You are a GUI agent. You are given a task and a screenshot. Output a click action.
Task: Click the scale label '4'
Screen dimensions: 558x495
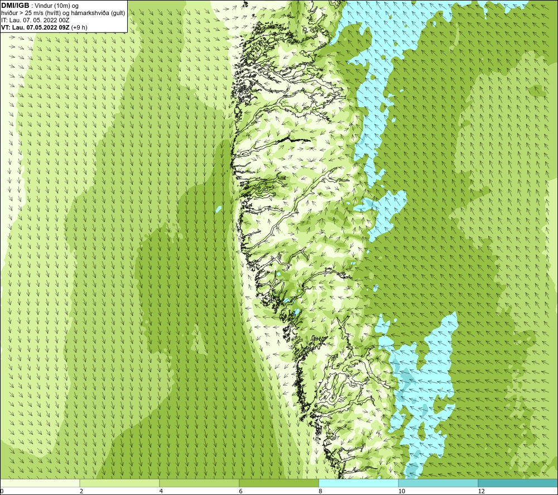pyautogui.click(x=161, y=491)
